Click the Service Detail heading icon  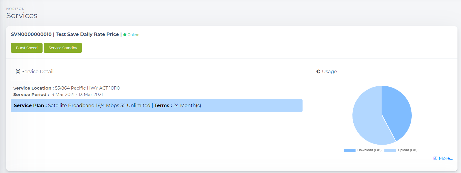pos(18,71)
